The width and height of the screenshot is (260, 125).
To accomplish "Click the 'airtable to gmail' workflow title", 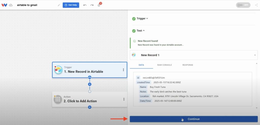I will pyautogui.click(x=27, y=5).
